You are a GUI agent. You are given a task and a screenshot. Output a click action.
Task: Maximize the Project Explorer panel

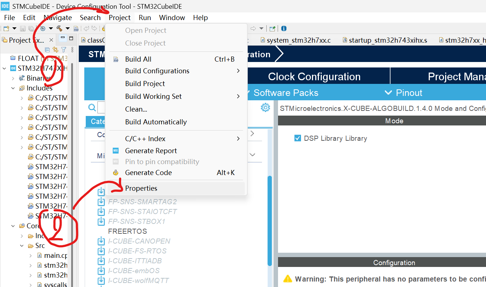click(71, 38)
